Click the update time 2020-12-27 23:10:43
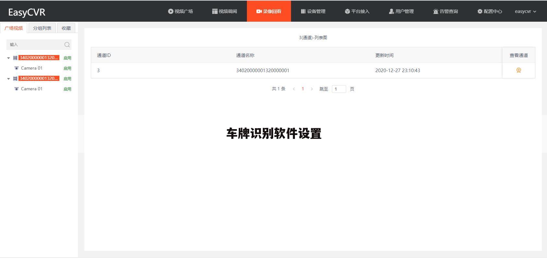 point(398,70)
